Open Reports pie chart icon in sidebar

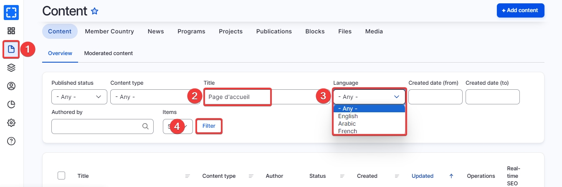click(11, 104)
